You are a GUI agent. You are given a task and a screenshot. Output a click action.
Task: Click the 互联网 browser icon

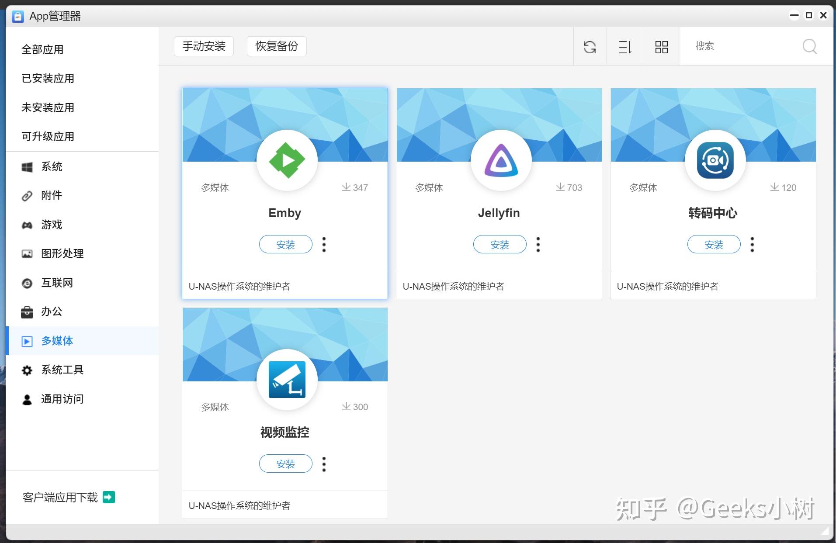point(27,283)
